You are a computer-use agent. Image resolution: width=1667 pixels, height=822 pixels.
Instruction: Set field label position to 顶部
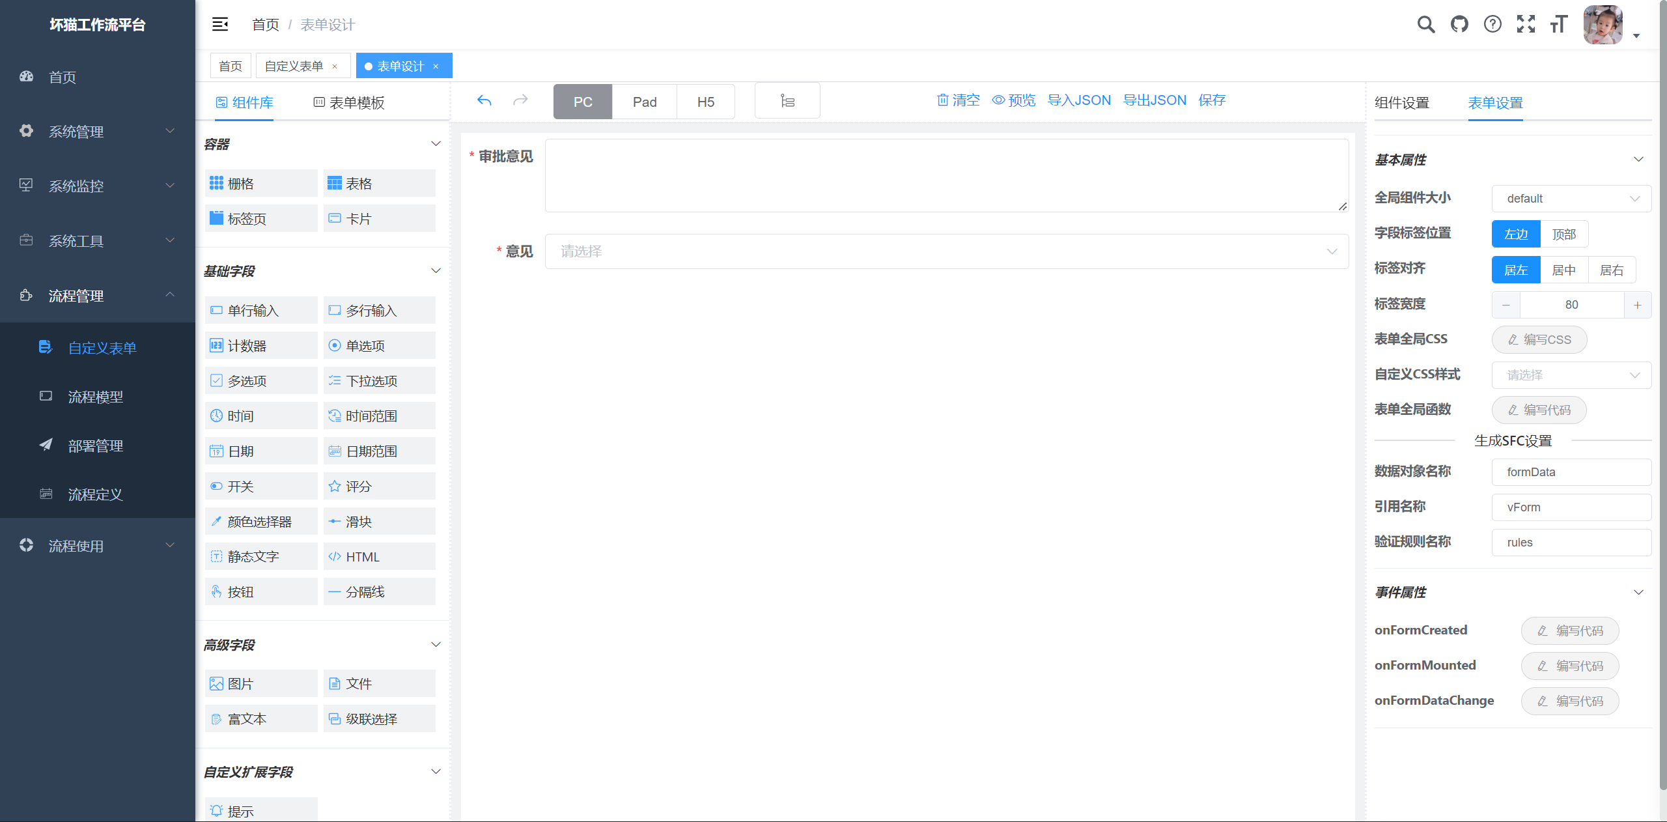[x=1563, y=234]
